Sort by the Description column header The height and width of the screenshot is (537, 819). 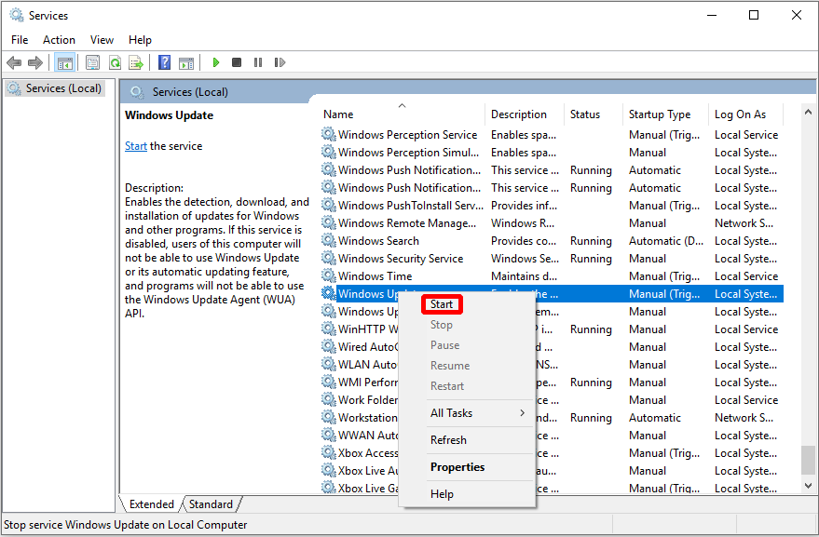click(525, 114)
